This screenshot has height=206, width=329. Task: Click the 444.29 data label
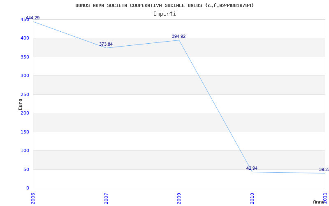tap(33, 18)
